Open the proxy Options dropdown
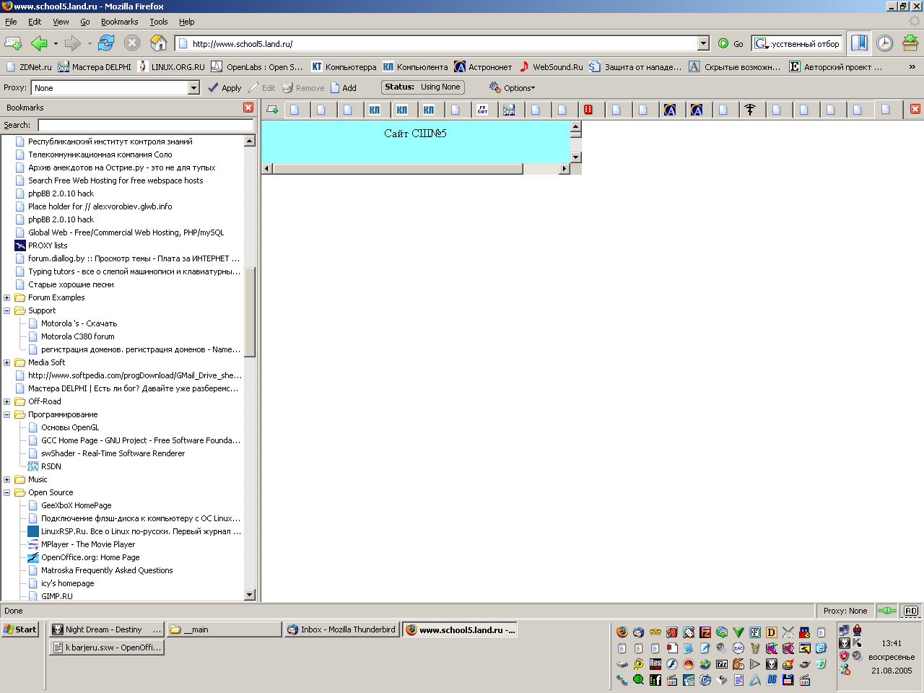The height and width of the screenshot is (693, 924). coord(513,87)
